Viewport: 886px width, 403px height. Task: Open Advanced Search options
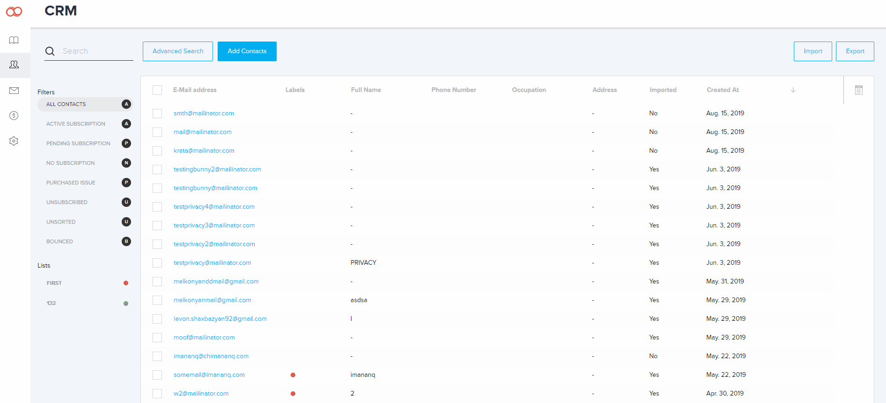click(x=178, y=51)
